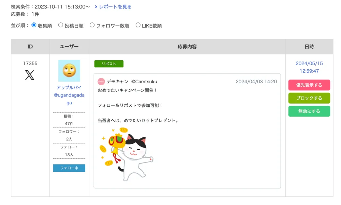
Task: Open the アップルパイ user name link
Action: click(69, 87)
